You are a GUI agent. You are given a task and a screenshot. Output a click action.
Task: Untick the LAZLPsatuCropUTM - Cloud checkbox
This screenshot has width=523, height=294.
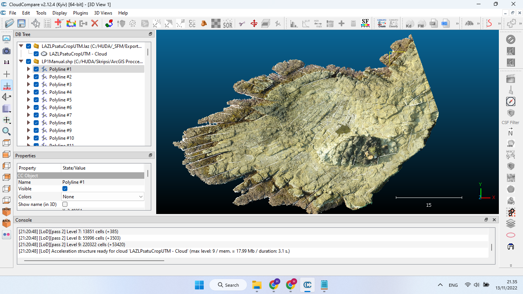pos(36,54)
